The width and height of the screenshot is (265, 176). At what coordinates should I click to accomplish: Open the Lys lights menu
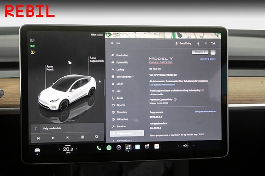tap(116, 91)
